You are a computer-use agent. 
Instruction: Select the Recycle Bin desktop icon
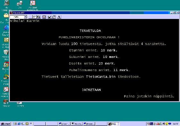[6, 52]
